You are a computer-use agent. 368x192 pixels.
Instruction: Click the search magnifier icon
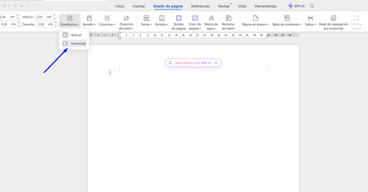(312, 6)
